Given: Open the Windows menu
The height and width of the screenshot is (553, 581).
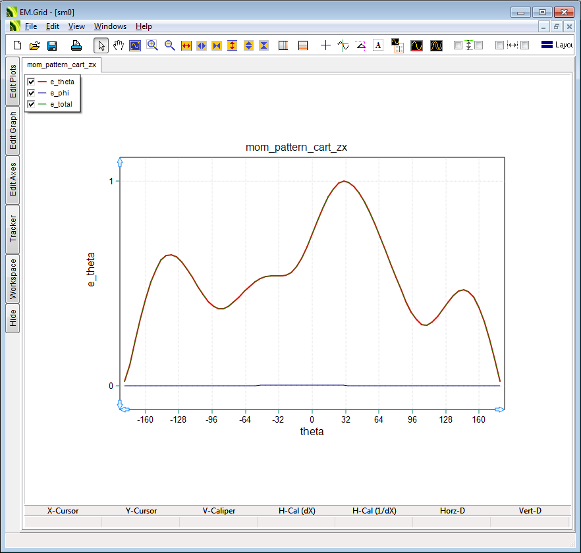Looking at the screenshot, I should 110,26.
